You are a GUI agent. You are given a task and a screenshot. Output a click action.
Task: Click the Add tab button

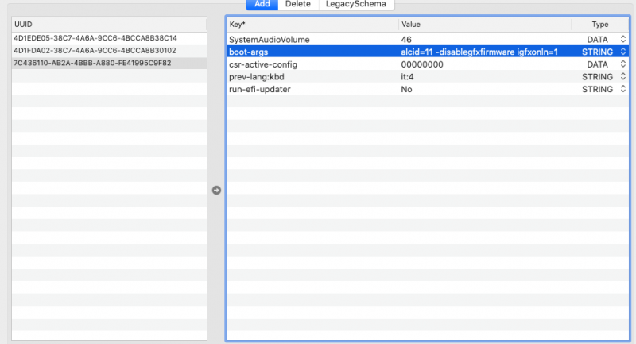262,4
